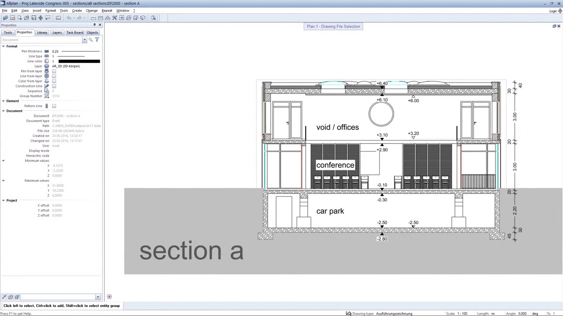
Task: Collapse the Project section
Action: (x=3, y=201)
